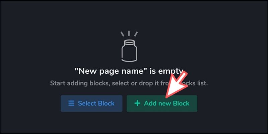Open the block list via Select Block
This screenshot has height=134, width=268.
click(x=91, y=104)
